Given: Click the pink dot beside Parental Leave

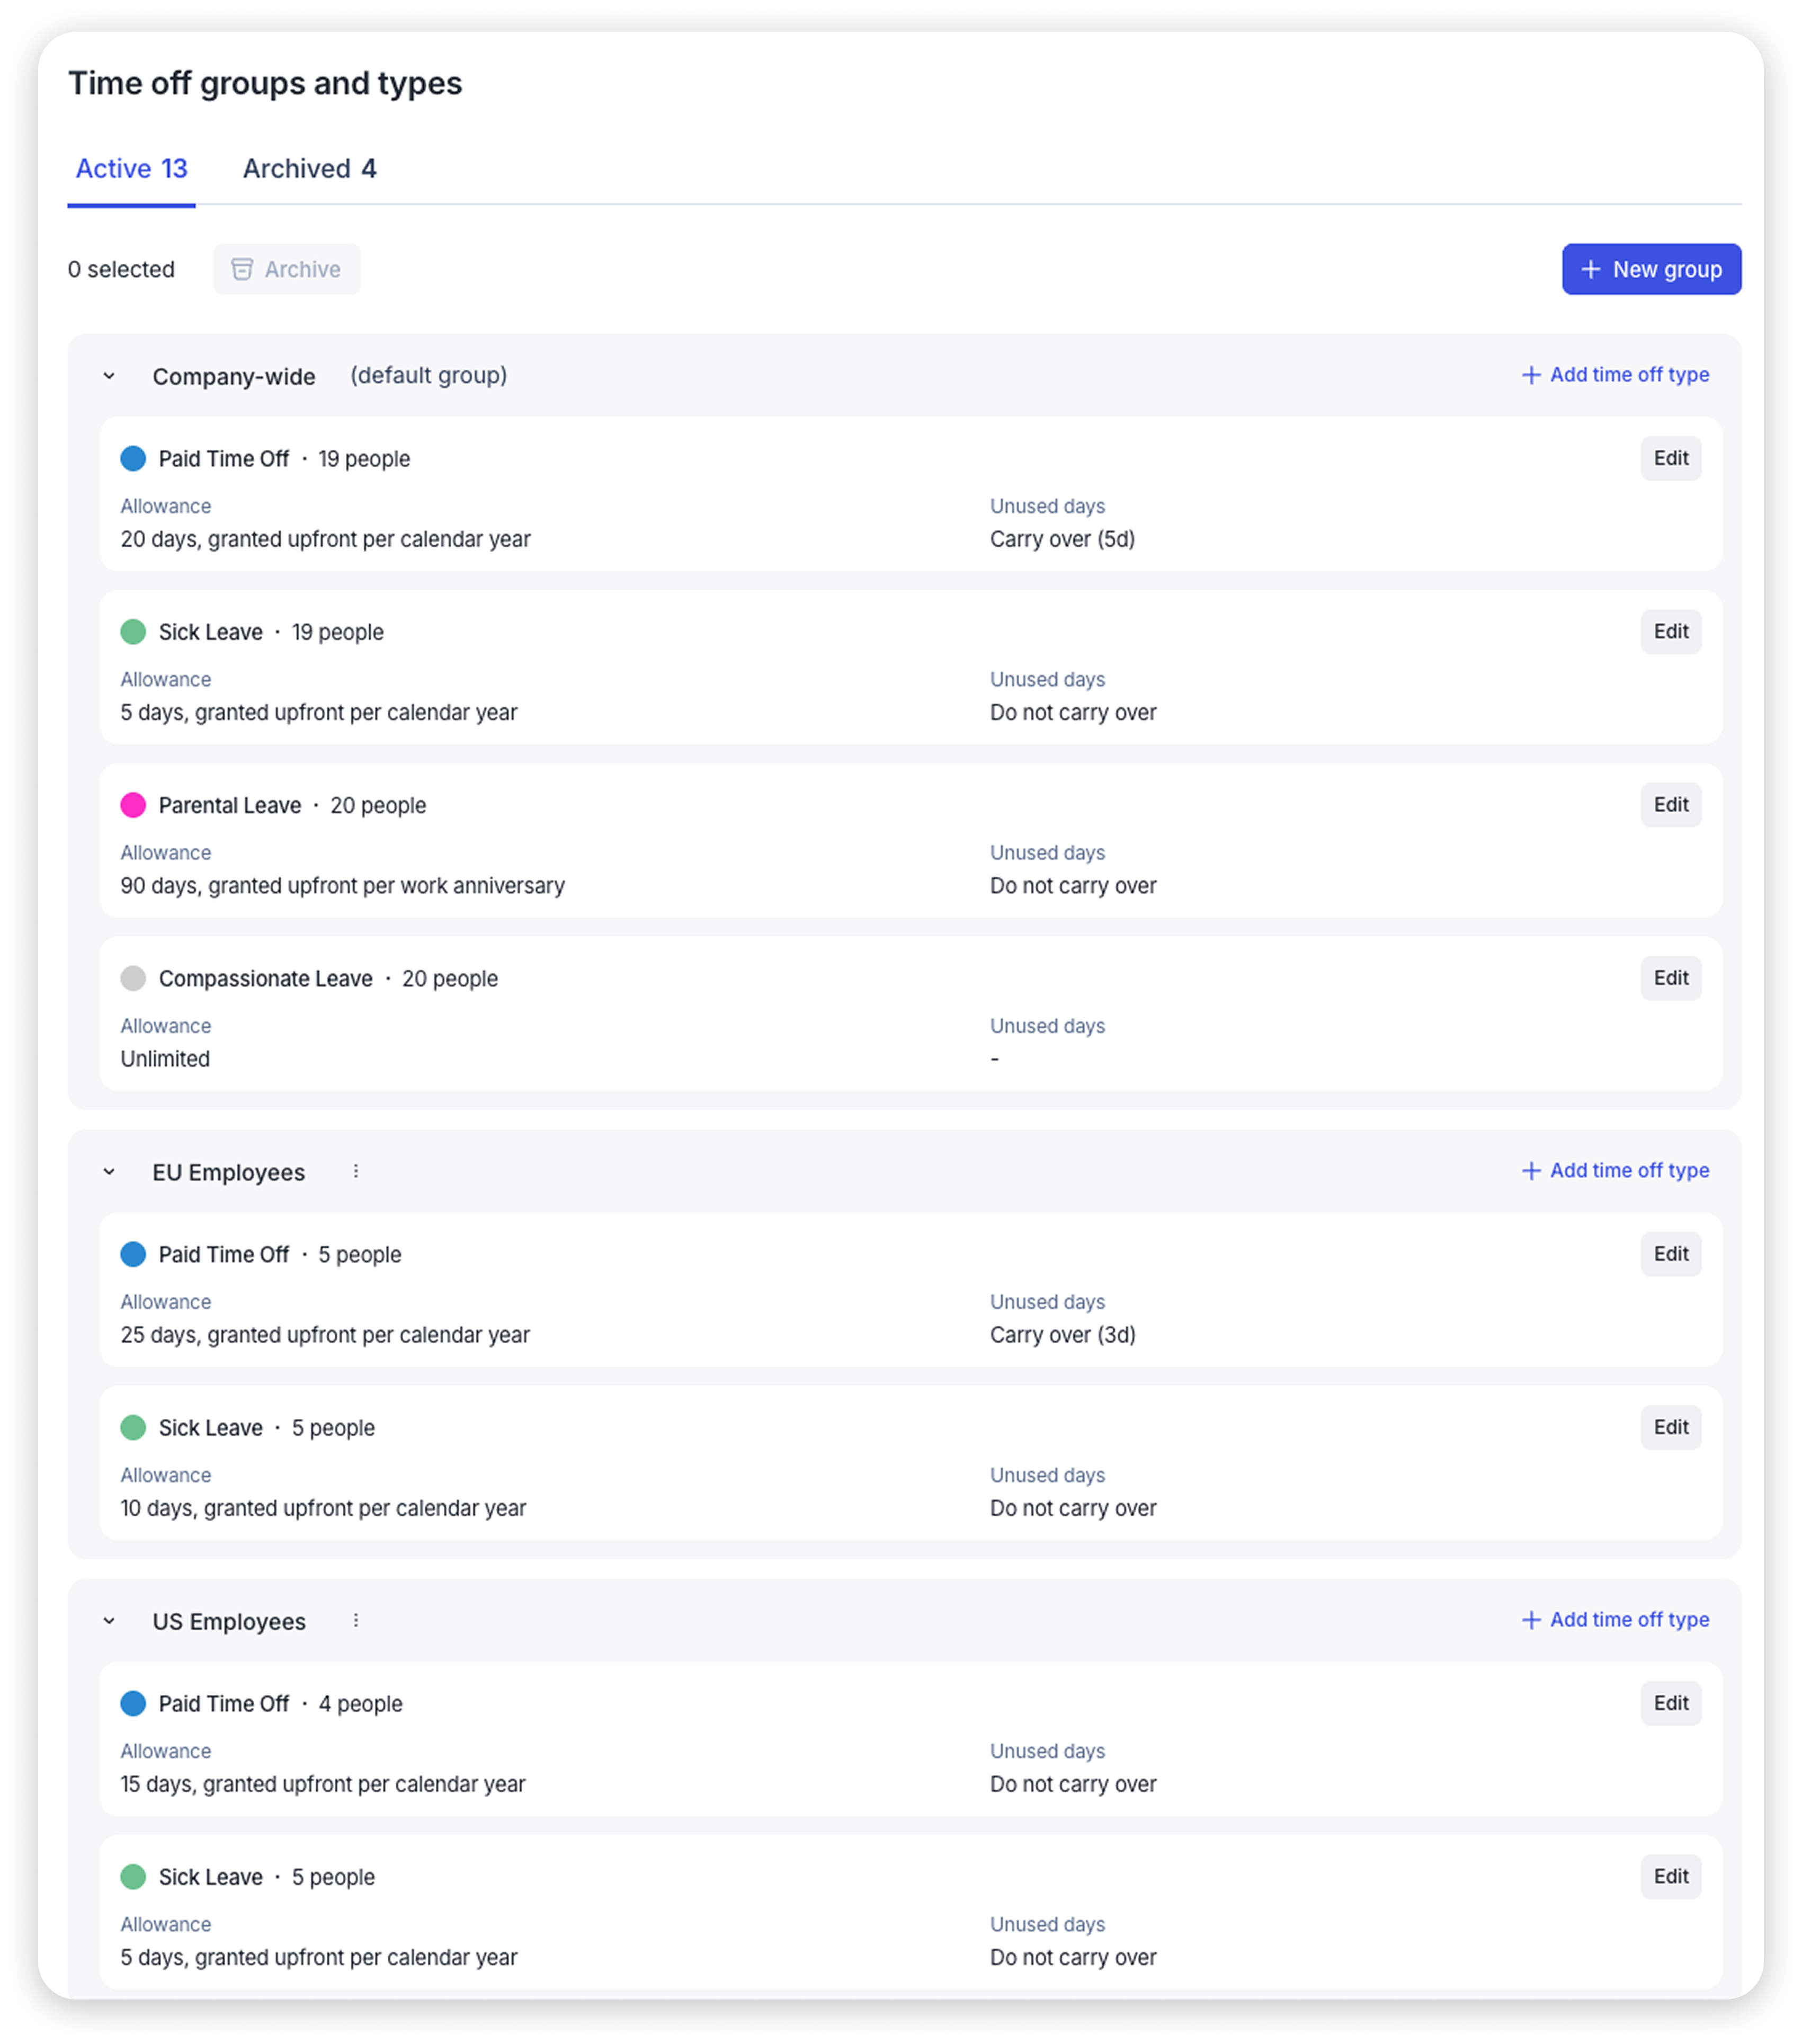Looking at the screenshot, I should [133, 805].
